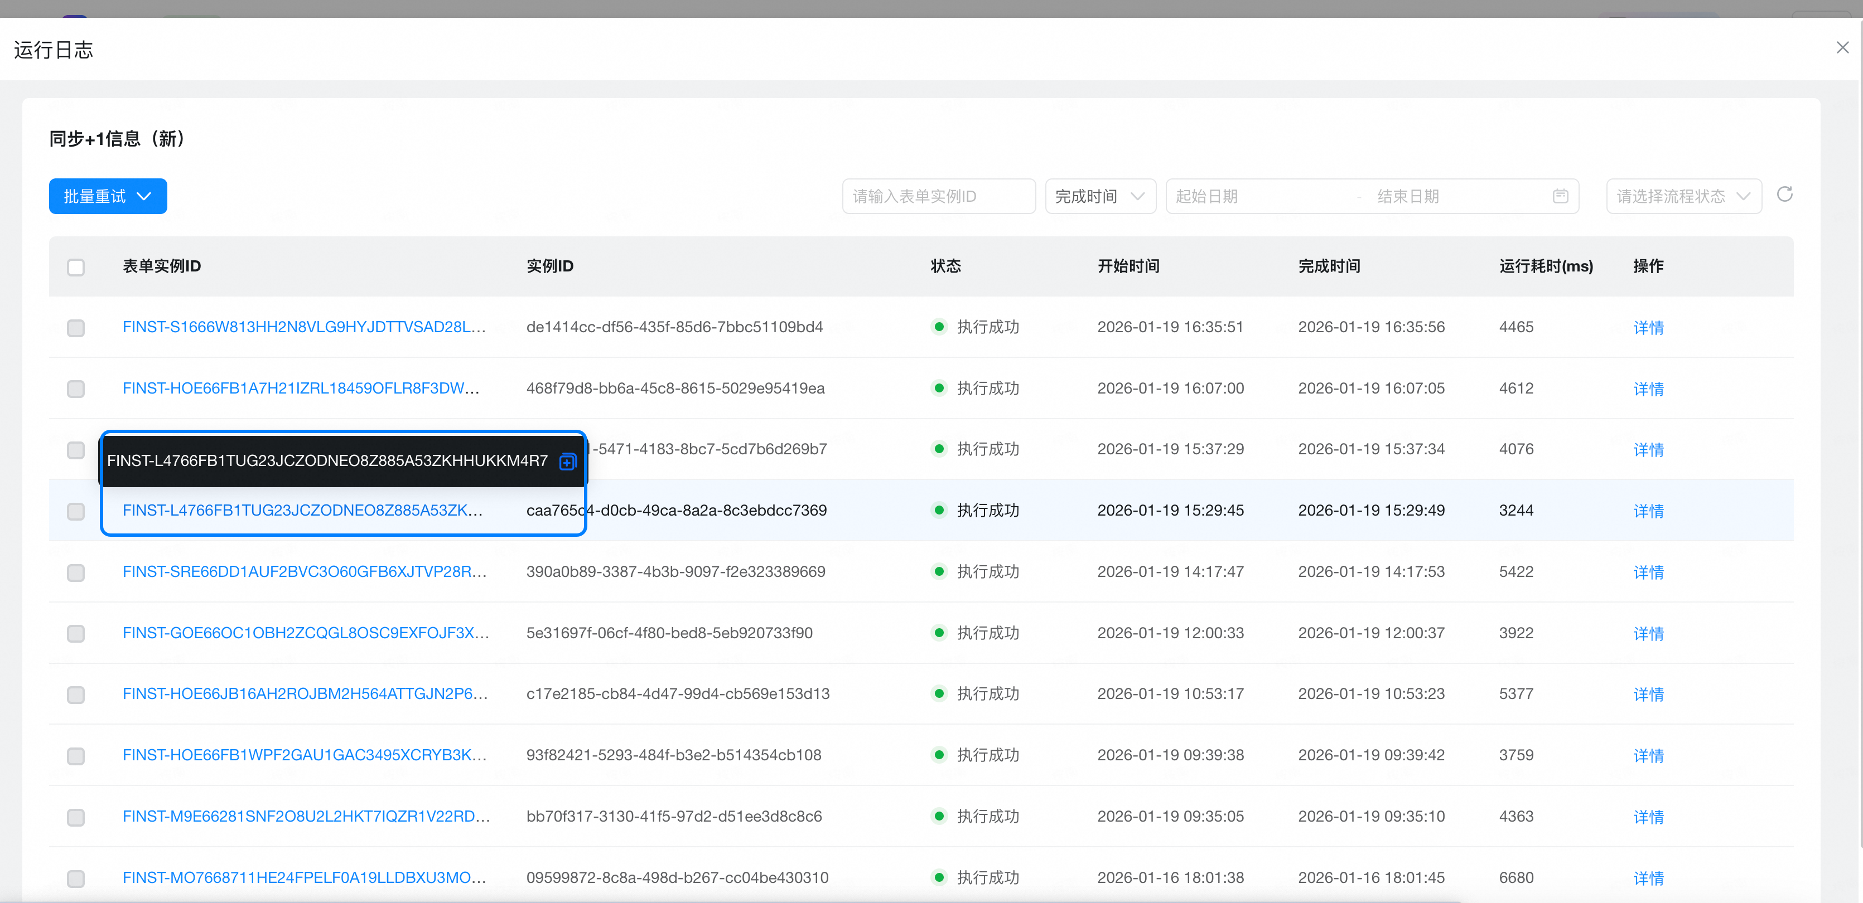The width and height of the screenshot is (1863, 903).
Task: Tick the checkbox for FINST-M9E66281SNF2 row
Action: tap(76, 817)
